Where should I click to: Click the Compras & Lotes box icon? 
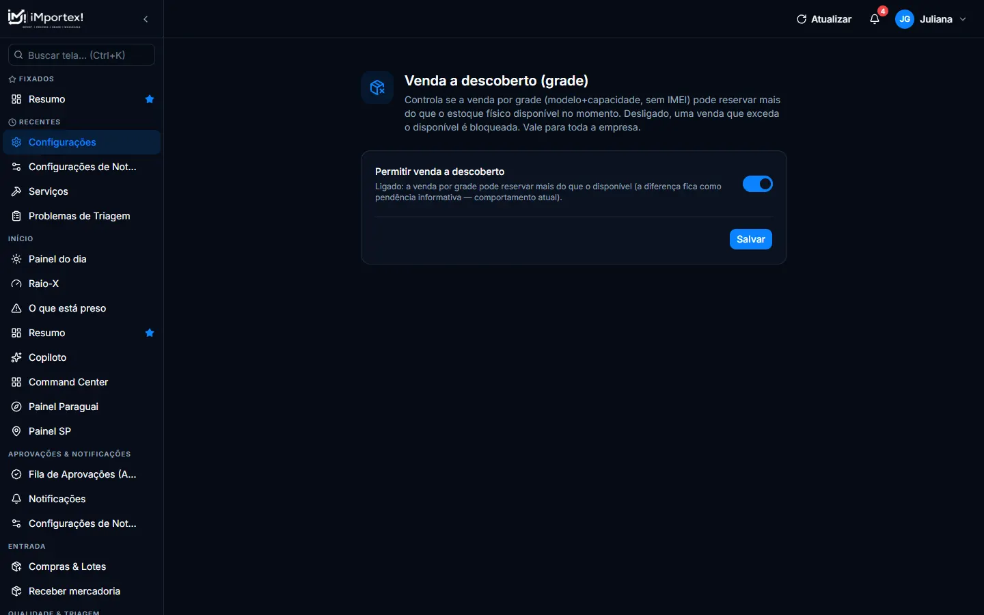click(16, 566)
